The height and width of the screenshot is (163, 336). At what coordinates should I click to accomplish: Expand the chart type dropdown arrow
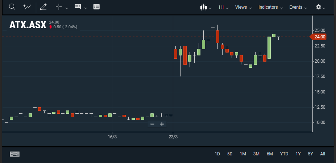pyautogui.click(x=210, y=8)
